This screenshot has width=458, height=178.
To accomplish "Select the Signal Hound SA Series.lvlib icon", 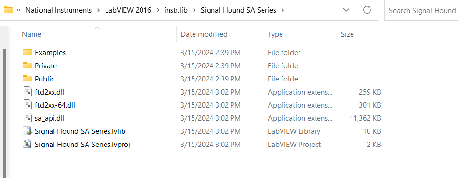I will (x=27, y=131).
